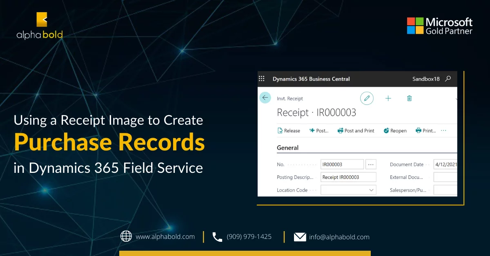Click the Receipt · IR000003 page title

click(316, 113)
